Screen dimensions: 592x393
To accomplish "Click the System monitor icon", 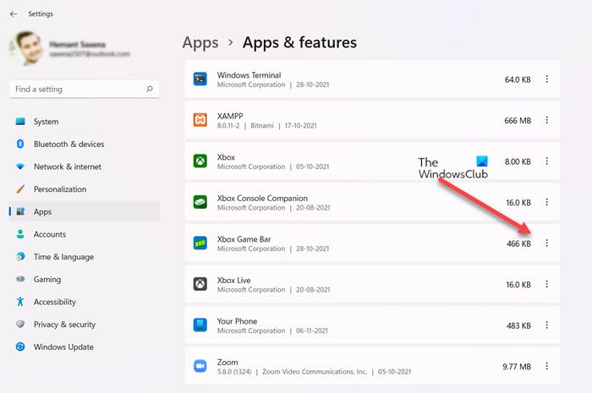I will point(20,122).
